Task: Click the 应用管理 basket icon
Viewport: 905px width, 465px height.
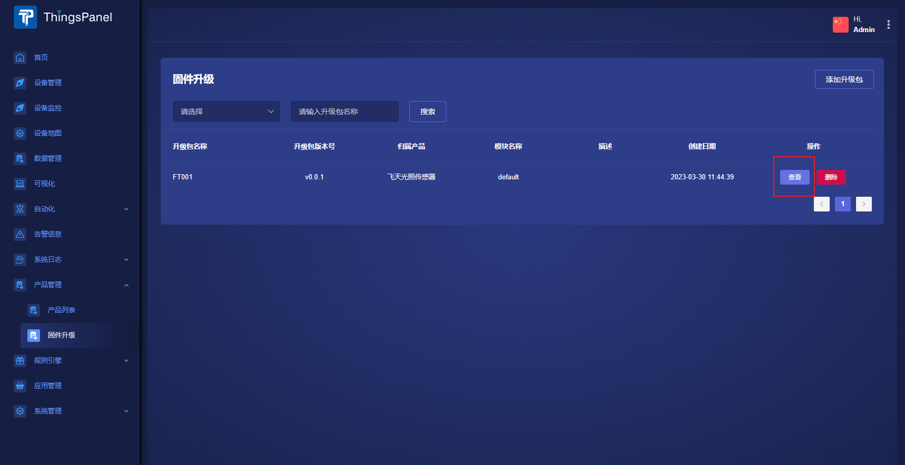Action: click(20, 386)
